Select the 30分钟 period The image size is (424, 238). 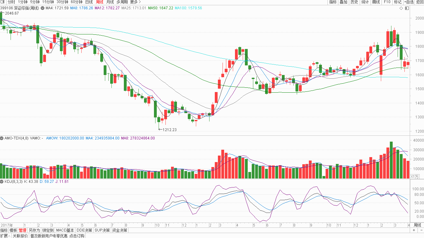pyautogui.click(x=62, y=2)
